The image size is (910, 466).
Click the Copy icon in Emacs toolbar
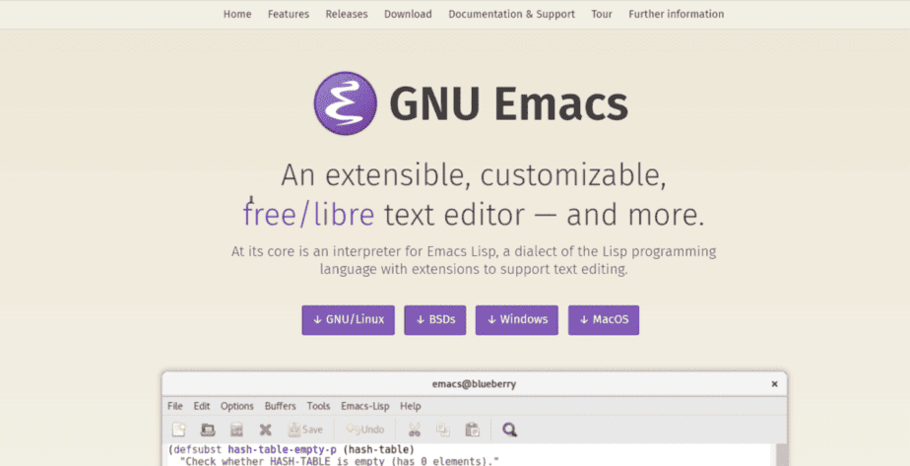click(443, 430)
